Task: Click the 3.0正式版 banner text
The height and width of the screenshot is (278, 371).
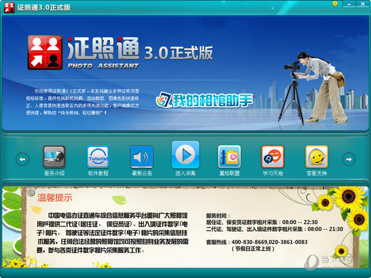Action: [x=179, y=53]
